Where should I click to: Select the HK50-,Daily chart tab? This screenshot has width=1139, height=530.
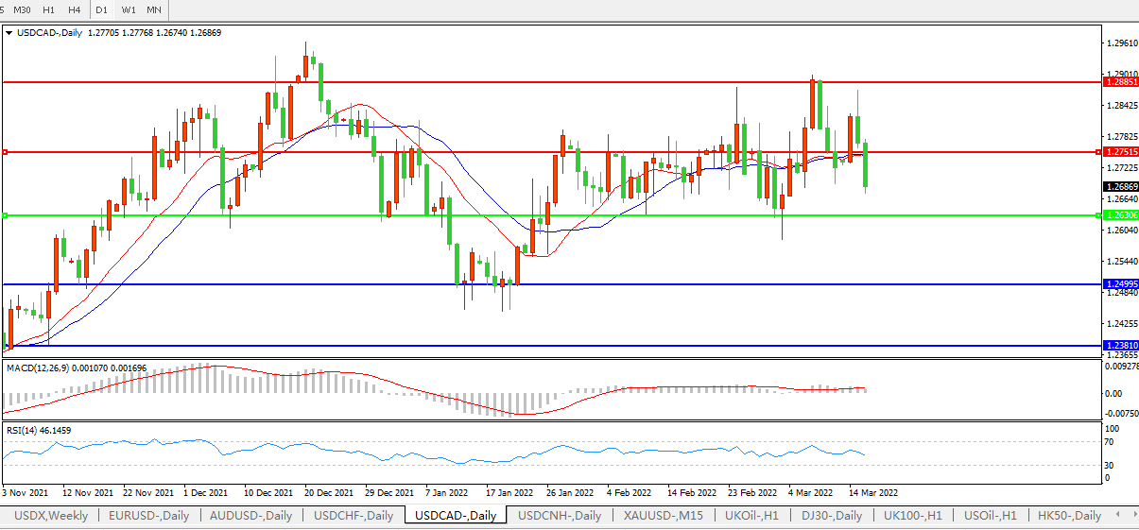(x=1069, y=516)
